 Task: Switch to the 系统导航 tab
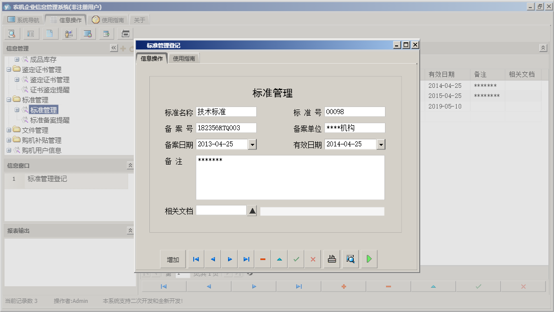point(23,19)
